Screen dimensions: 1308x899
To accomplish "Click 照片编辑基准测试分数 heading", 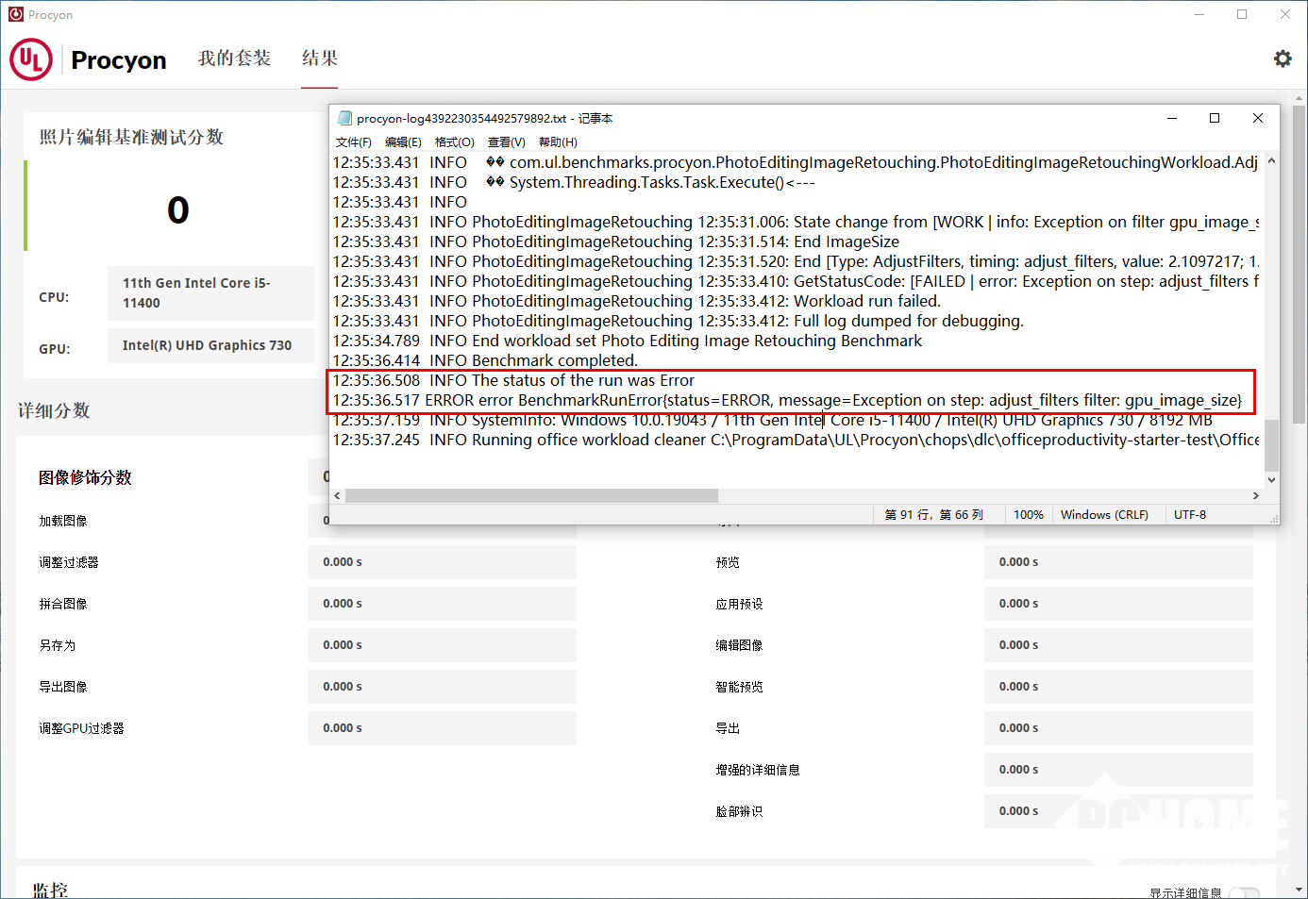I will tap(131, 137).
